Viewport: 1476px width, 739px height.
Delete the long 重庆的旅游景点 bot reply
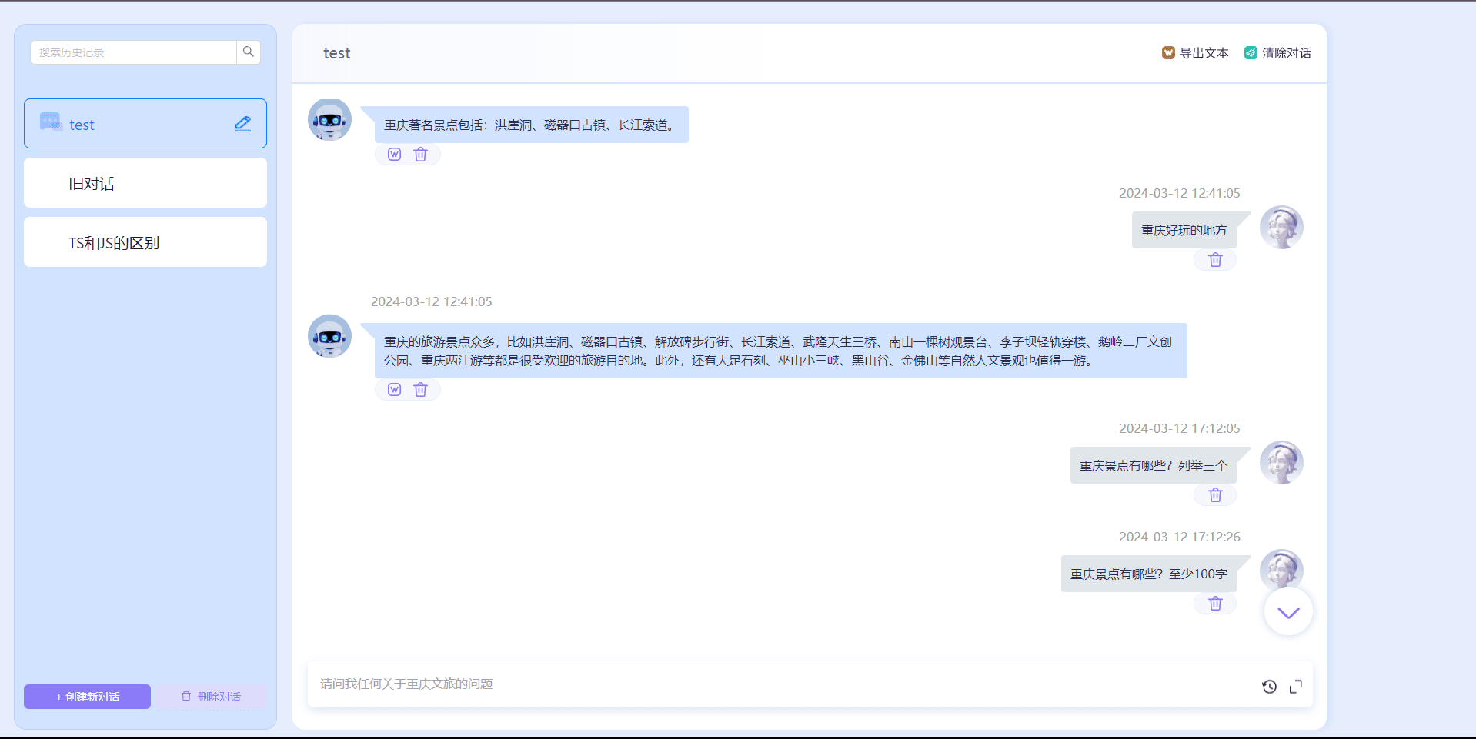click(x=420, y=390)
